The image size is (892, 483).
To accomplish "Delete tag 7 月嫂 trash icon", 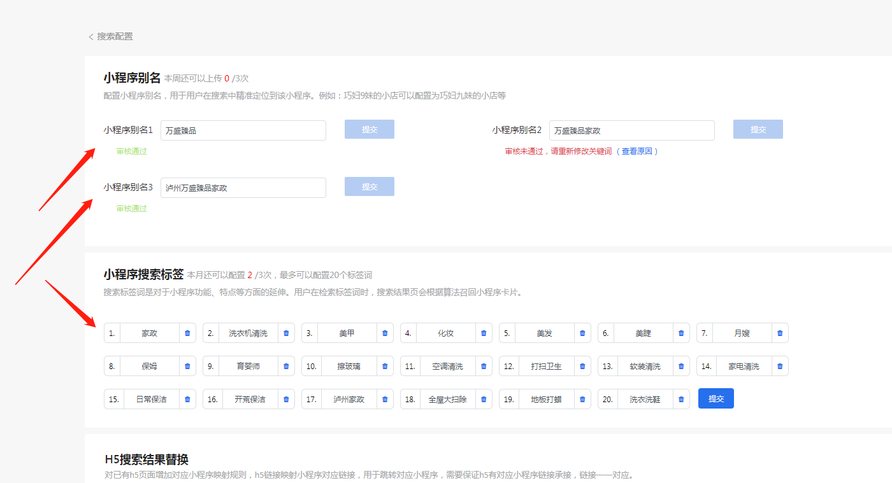I will (x=780, y=333).
